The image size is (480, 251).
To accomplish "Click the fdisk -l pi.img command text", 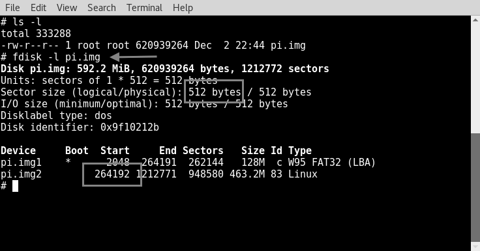I will (56, 57).
